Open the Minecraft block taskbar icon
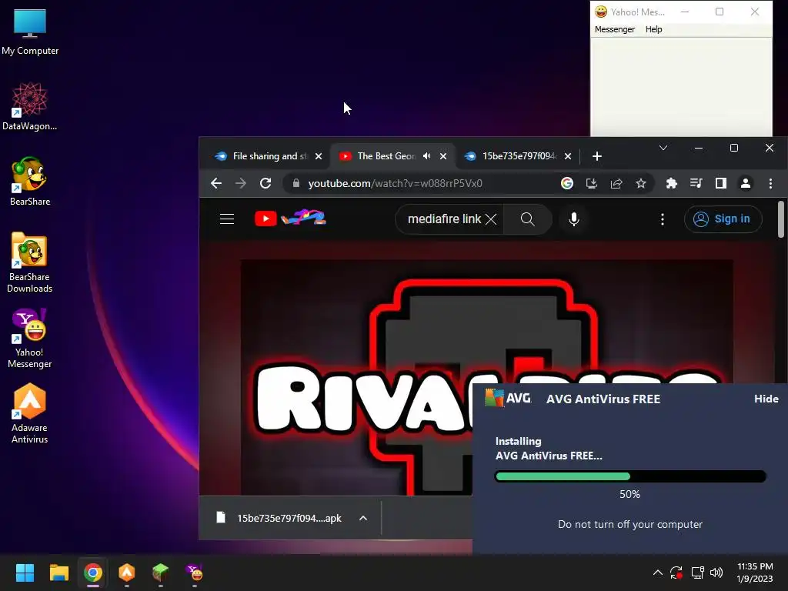Screen dimensions: 788x591 [160, 573]
